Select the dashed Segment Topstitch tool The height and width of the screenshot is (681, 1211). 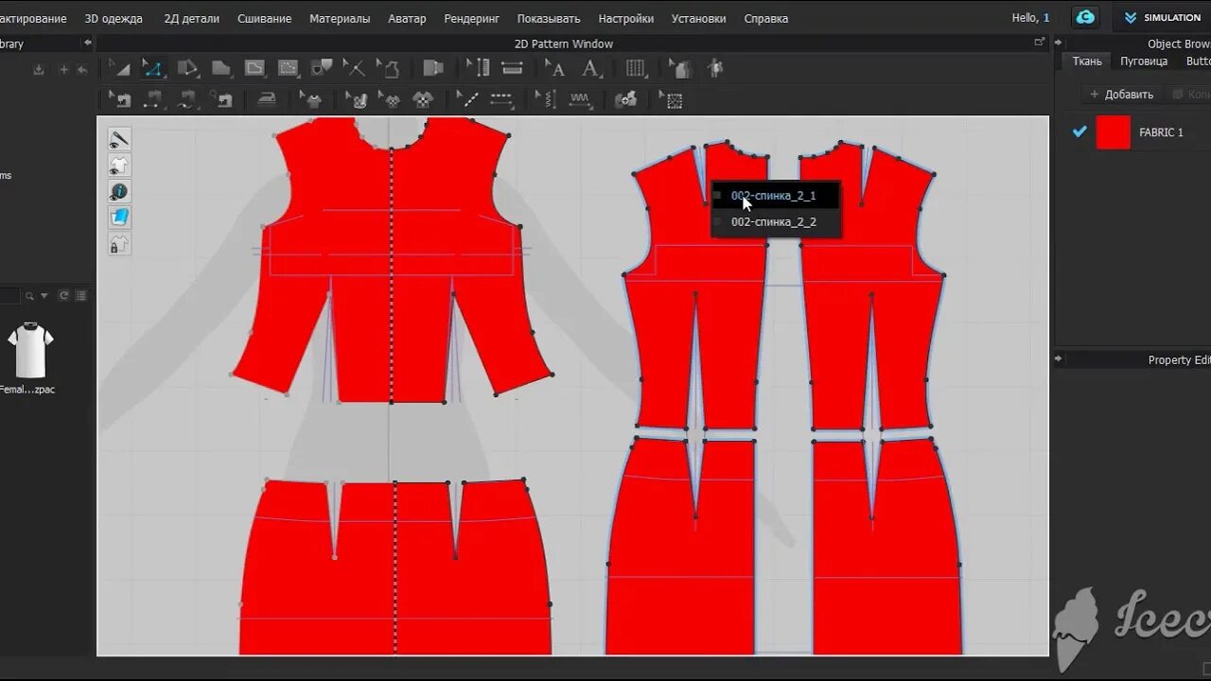coord(501,99)
